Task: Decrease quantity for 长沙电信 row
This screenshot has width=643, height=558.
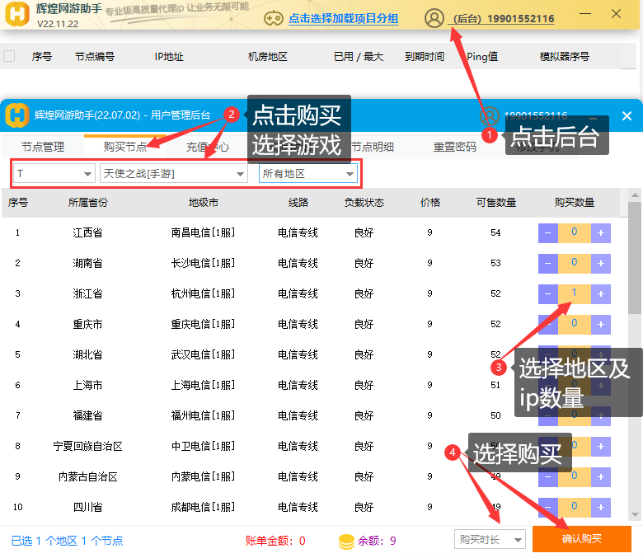Action: click(548, 263)
